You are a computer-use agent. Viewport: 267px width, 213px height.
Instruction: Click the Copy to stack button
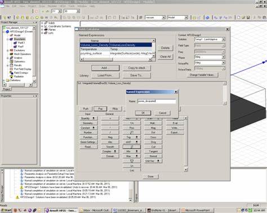137,68
